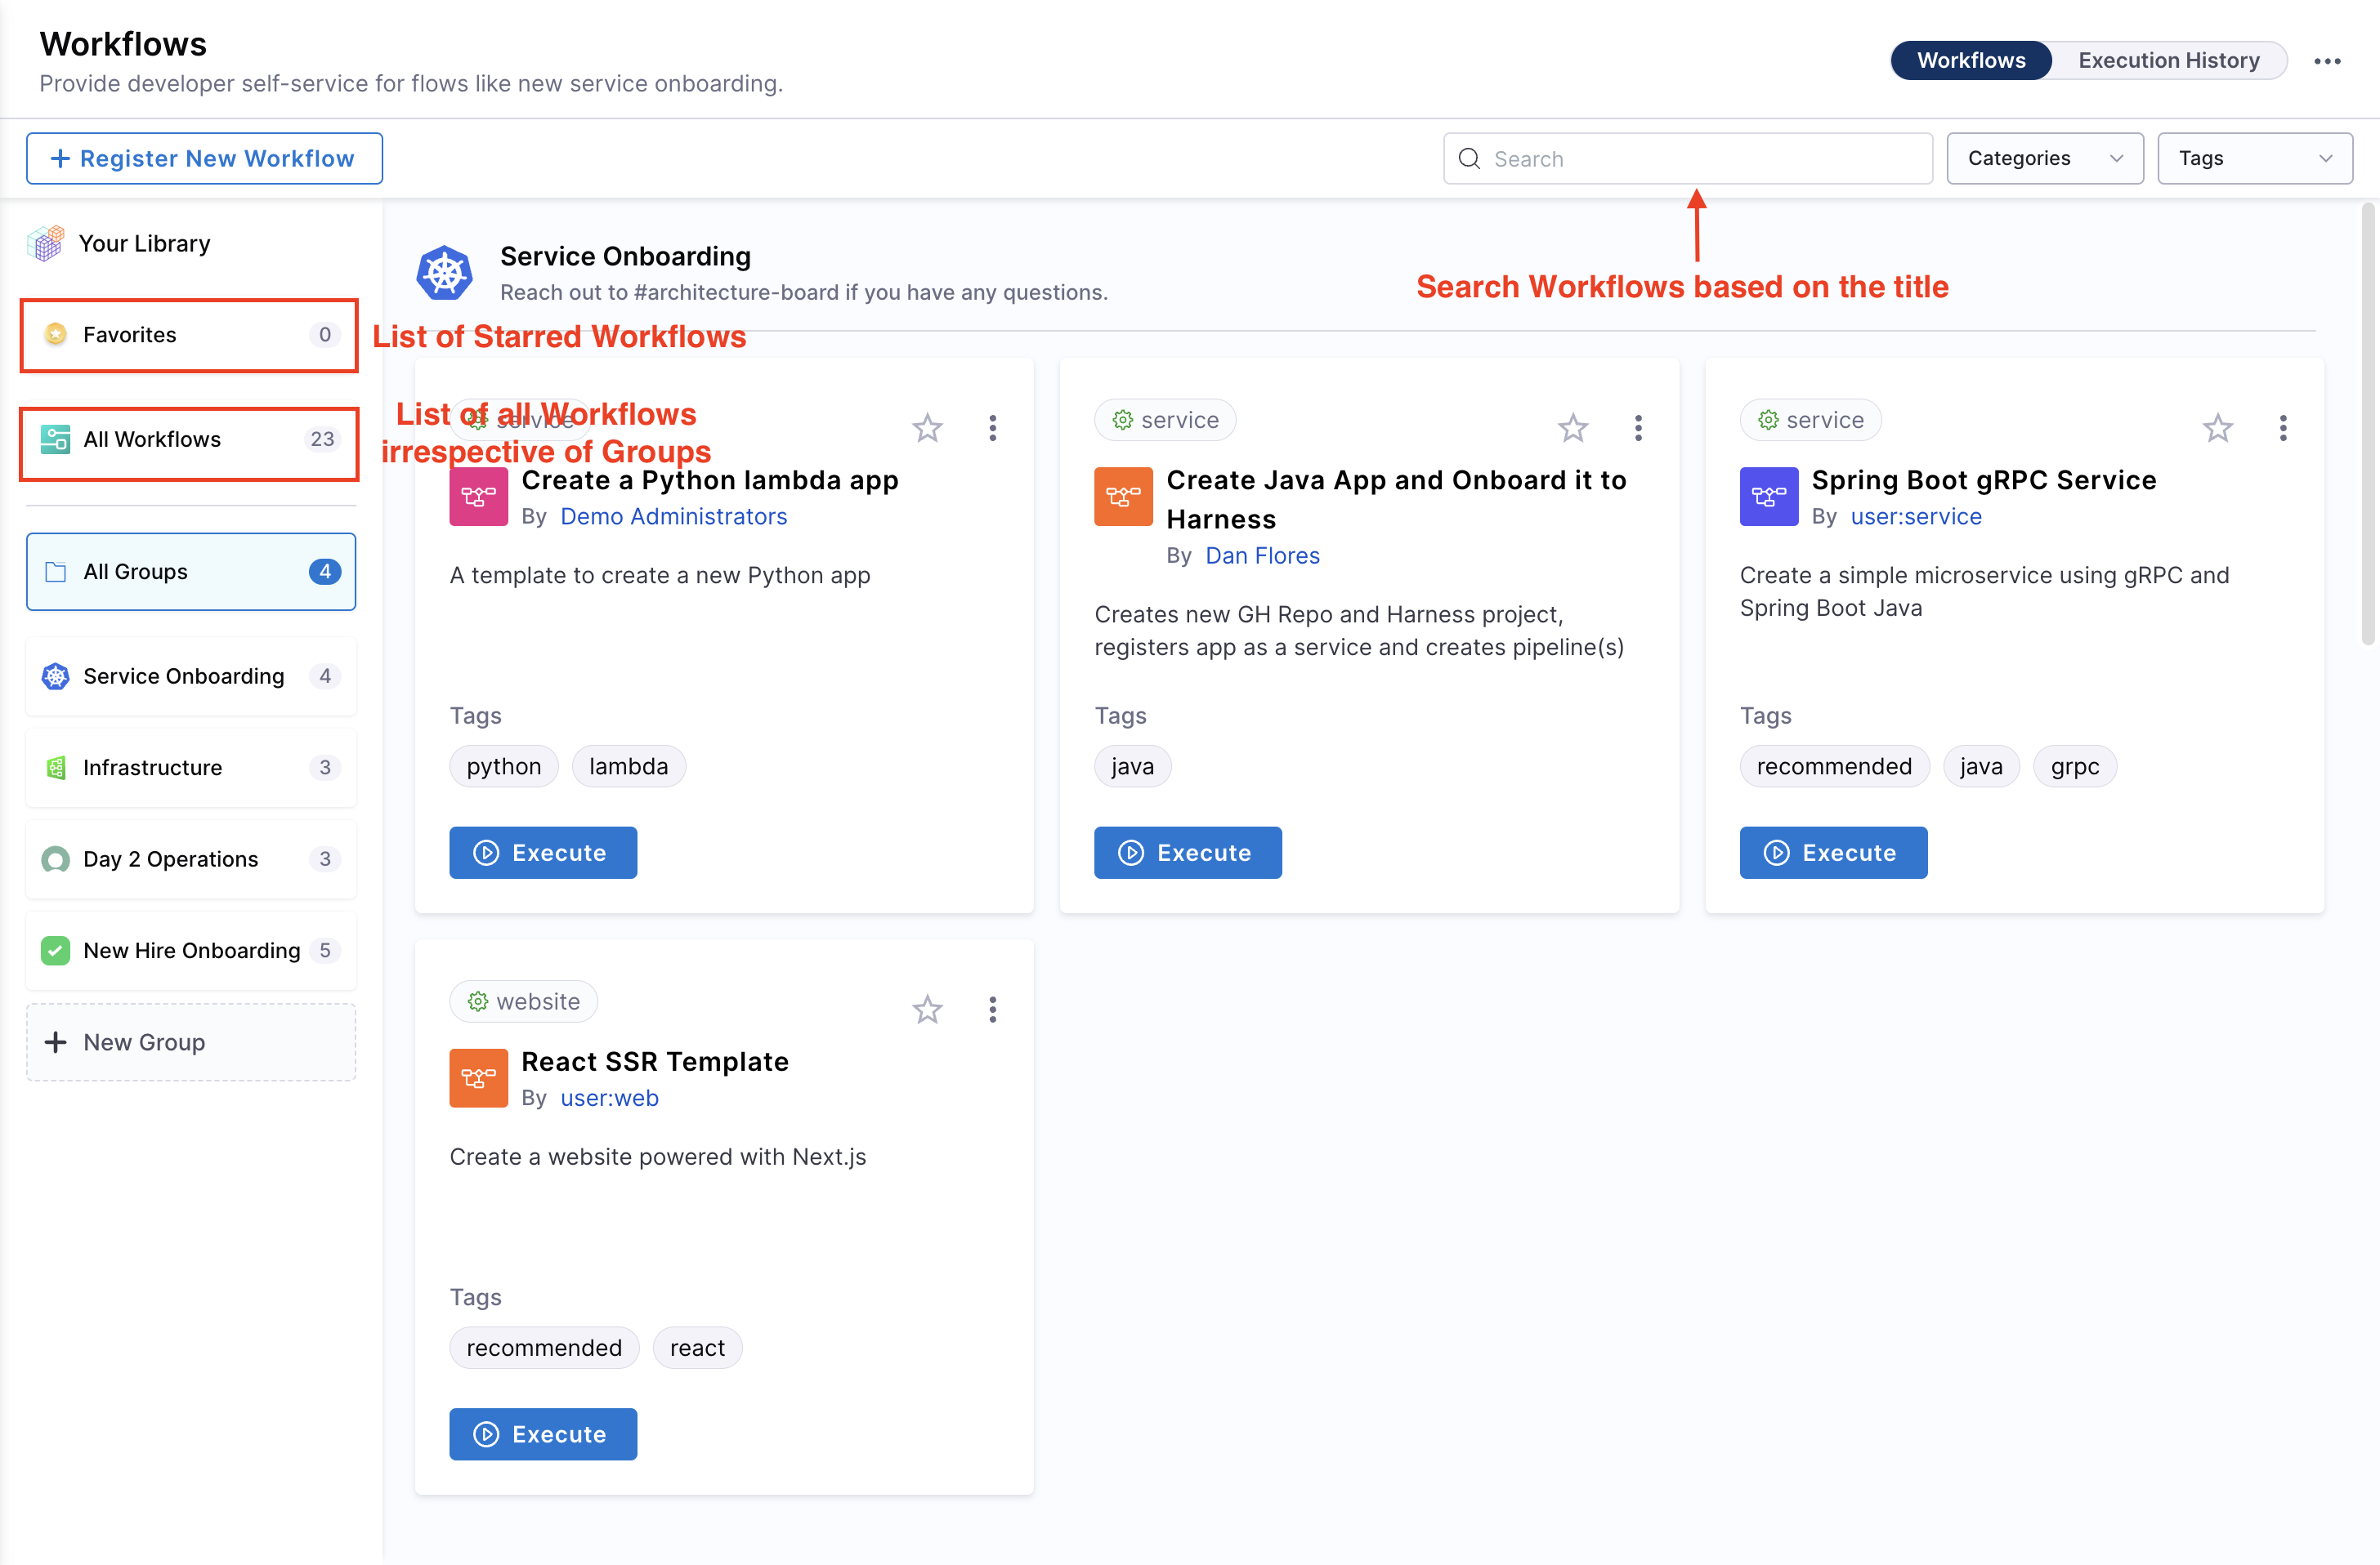Execute the Create Java App workflow

(1187, 853)
